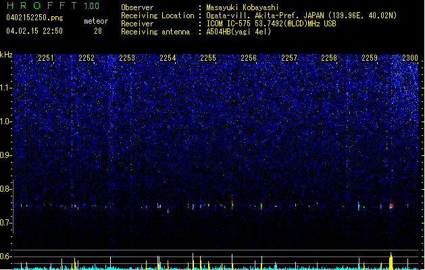Click the 1.0 kHz axis label
The image size is (425, 270).
coord(6,122)
